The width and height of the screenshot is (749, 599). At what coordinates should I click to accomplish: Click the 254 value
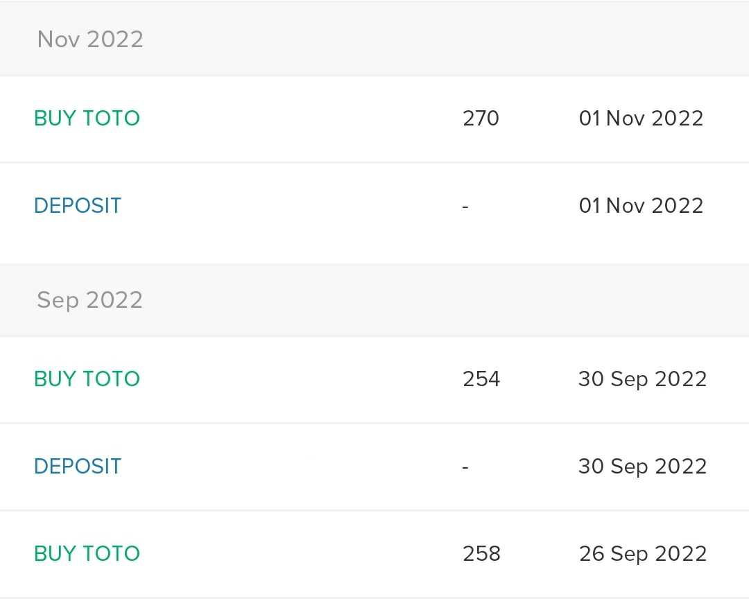tap(481, 379)
